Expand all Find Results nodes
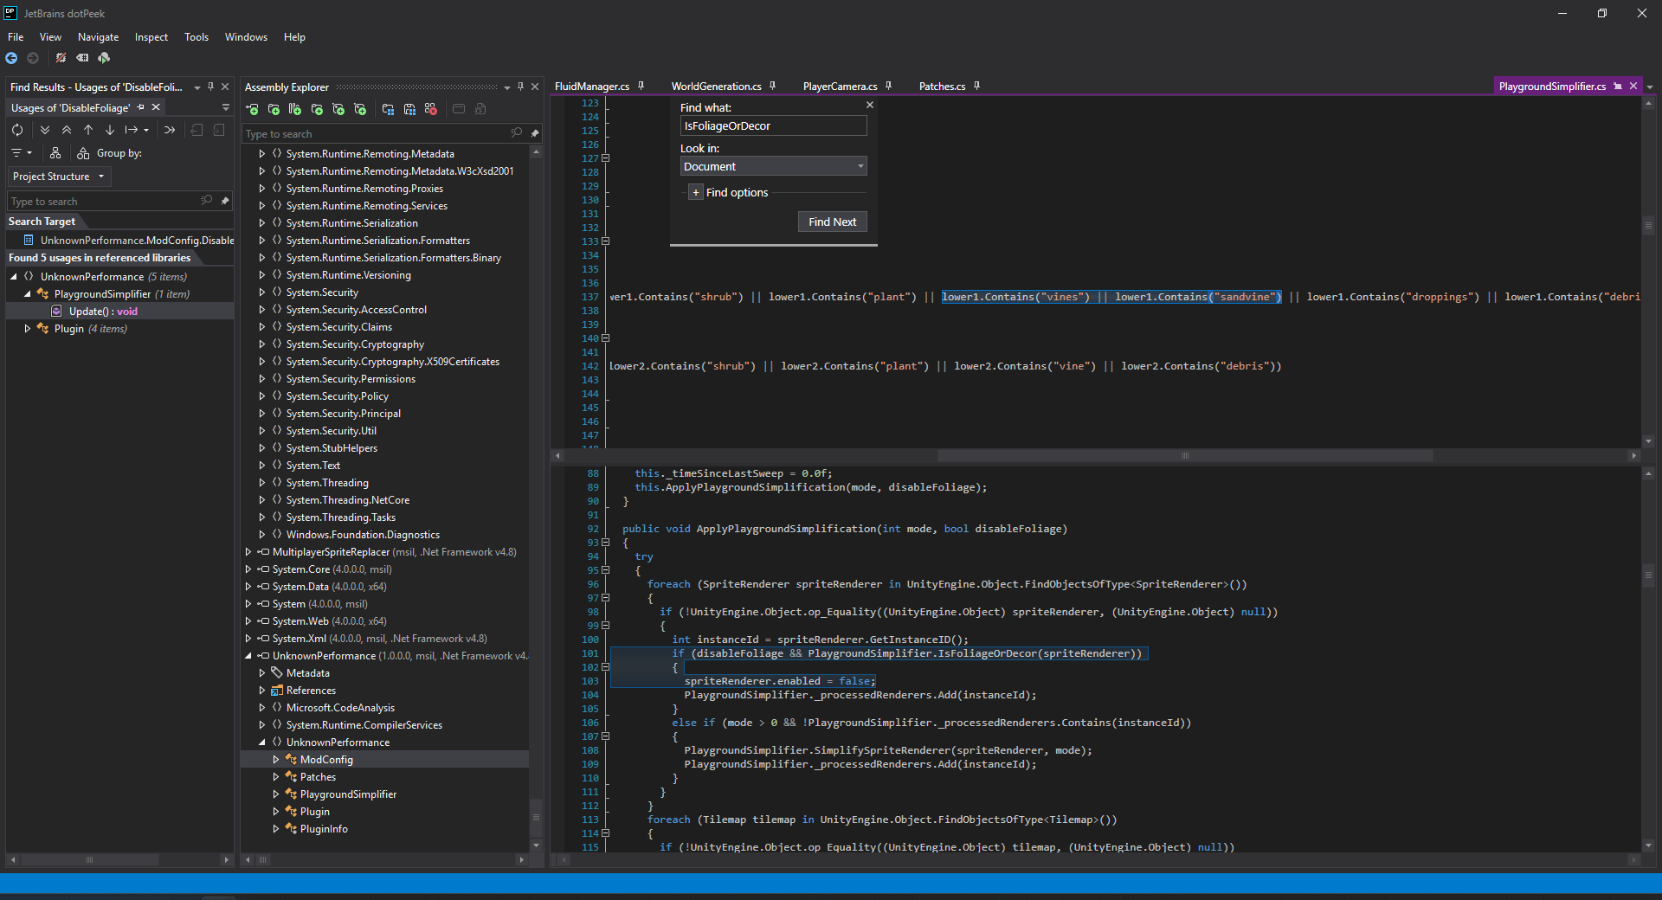The height and width of the screenshot is (900, 1662). click(x=45, y=130)
